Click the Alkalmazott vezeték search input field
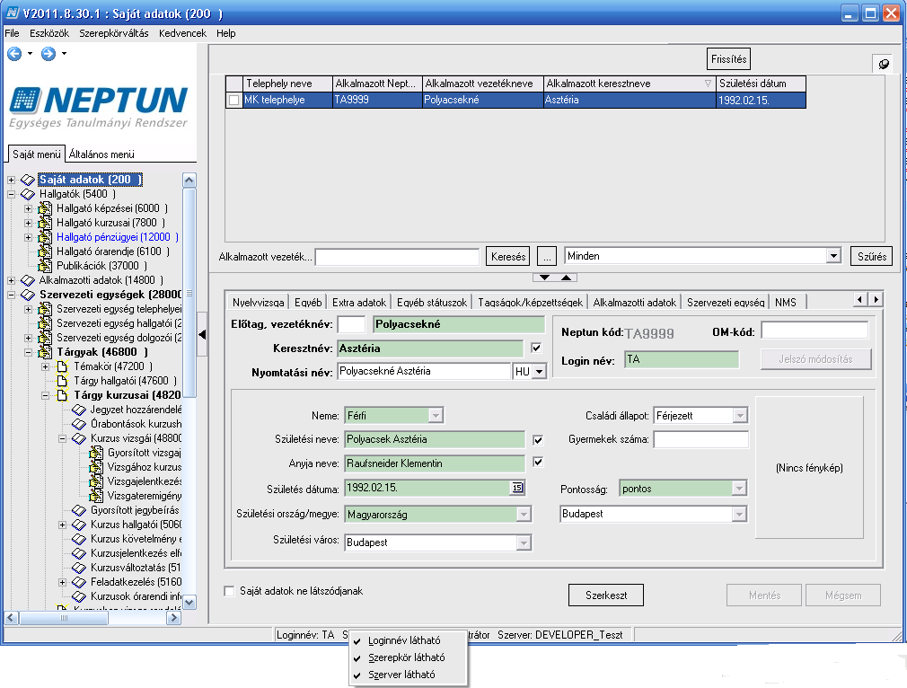The width and height of the screenshot is (907, 688). coord(397,256)
